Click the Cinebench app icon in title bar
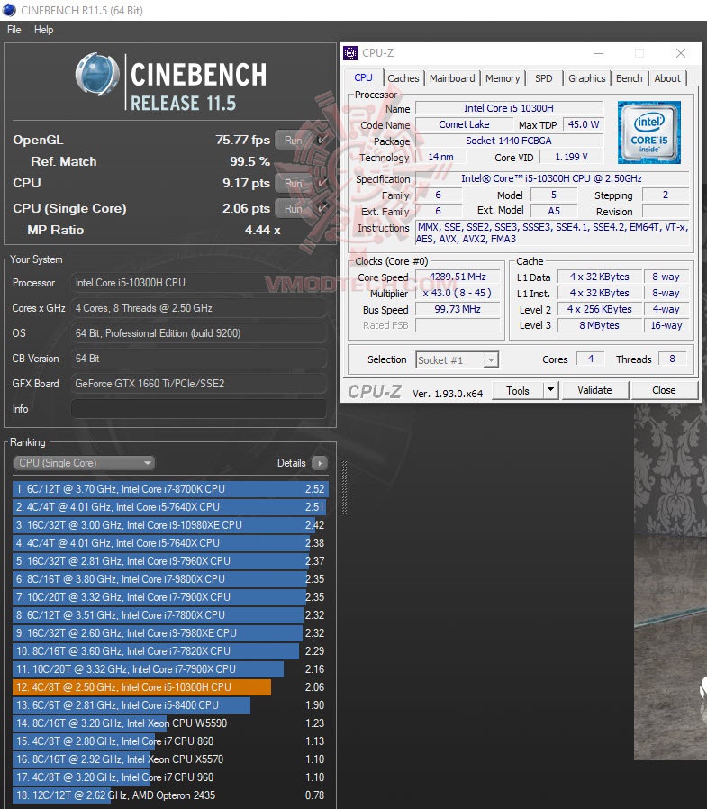This screenshot has height=809, width=707. (9, 10)
